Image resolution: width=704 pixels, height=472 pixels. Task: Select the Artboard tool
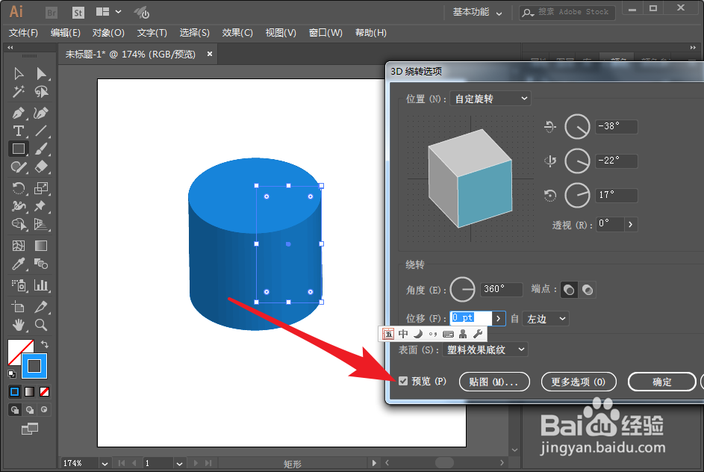click(19, 307)
